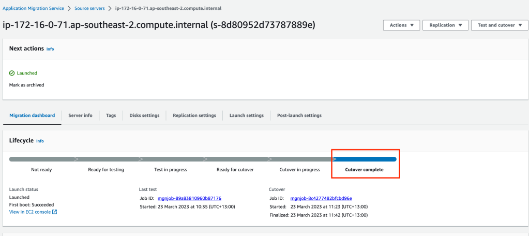
Task: Open the Tags tab
Action: pyautogui.click(x=111, y=115)
